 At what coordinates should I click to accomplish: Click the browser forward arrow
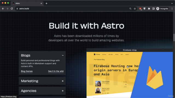pyautogui.click(x=7, y=9)
